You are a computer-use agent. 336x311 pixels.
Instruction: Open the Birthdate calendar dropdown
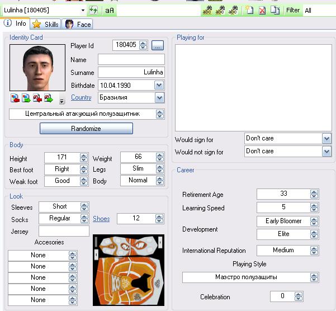click(159, 86)
